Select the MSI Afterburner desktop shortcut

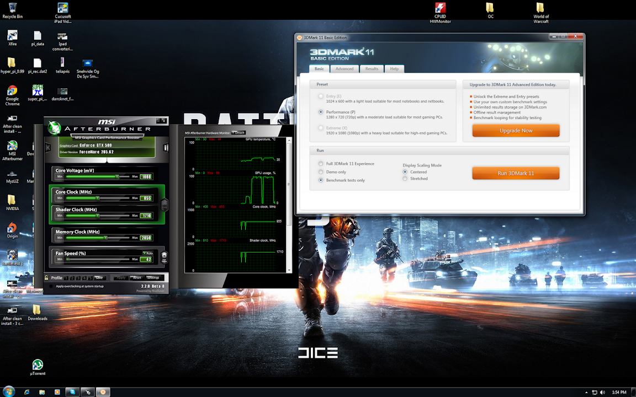[12, 151]
